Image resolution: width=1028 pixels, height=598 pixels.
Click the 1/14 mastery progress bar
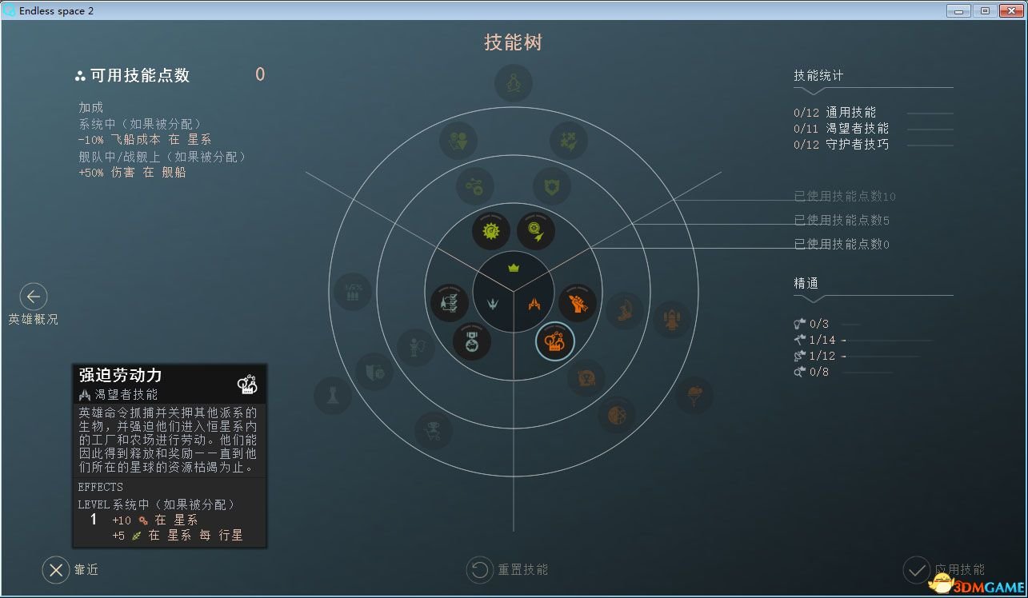coord(888,340)
